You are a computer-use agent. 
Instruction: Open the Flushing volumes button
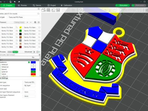pos(19,22)
